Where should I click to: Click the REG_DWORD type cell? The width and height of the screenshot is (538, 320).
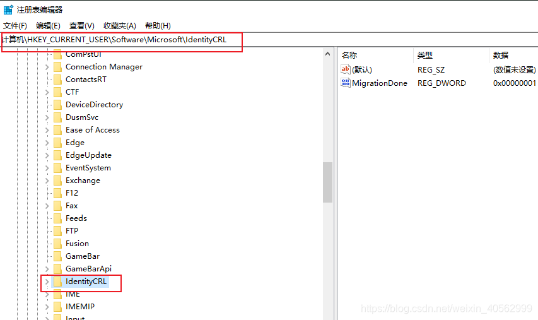442,83
